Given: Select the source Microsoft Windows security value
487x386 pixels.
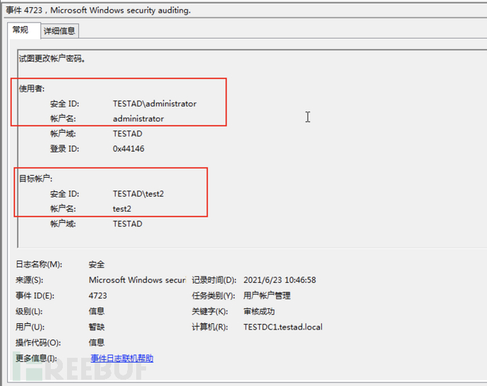Looking at the screenshot, I should (138, 279).
